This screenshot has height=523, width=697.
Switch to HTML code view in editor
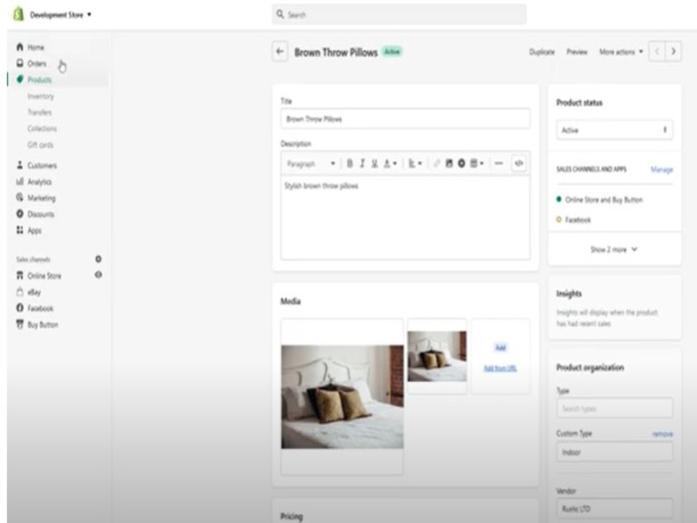[x=517, y=163]
